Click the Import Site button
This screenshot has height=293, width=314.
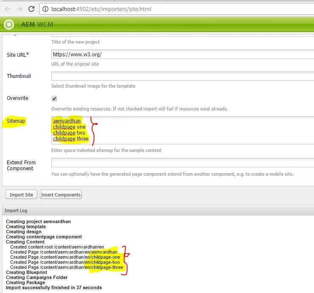21,195
